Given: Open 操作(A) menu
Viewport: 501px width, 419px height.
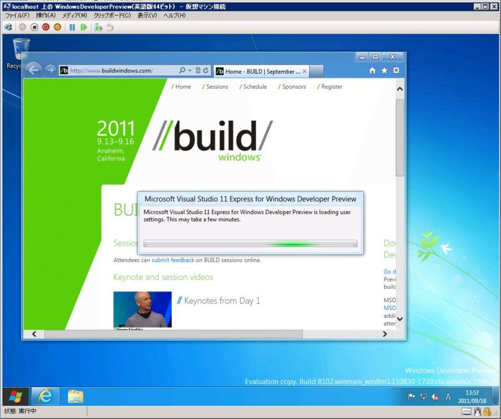Looking at the screenshot, I should coord(46,15).
